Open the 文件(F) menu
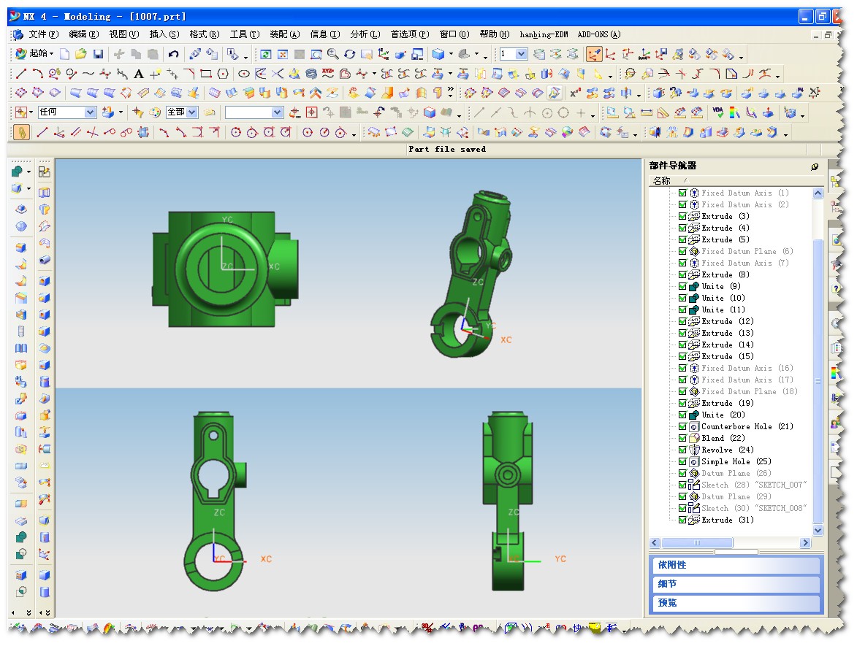Screen dimensions: 857x646 43,34
